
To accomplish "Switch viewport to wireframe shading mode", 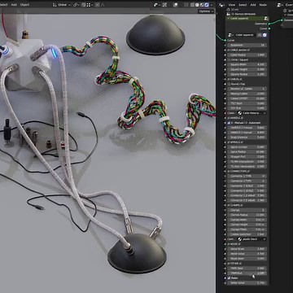I will click(192, 5).
